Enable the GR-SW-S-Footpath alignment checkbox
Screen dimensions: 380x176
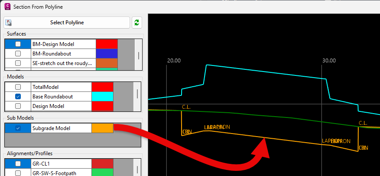tap(18, 173)
